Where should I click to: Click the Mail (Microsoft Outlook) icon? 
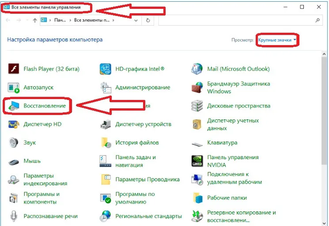(197, 69)
